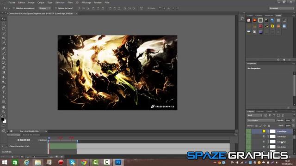Click the background color swatch
The height and width of the screenshot is (166, 296).
[x=5, y=122]
